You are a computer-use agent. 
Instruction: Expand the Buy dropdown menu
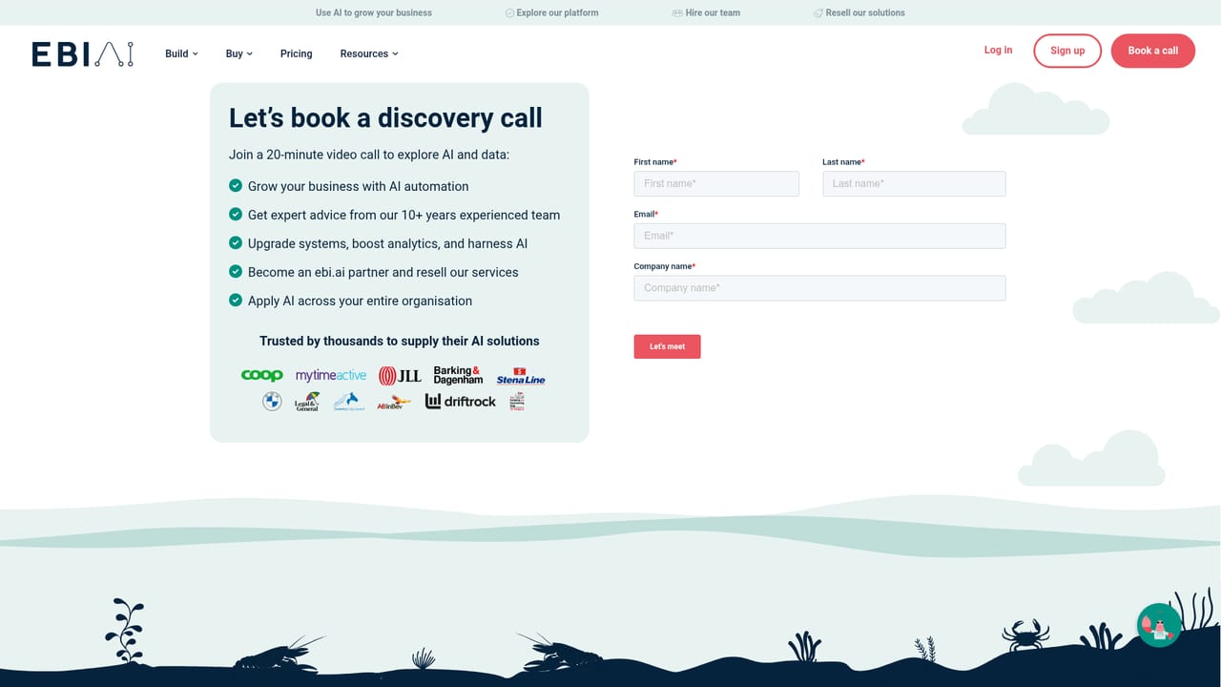[x=239, y=53]
